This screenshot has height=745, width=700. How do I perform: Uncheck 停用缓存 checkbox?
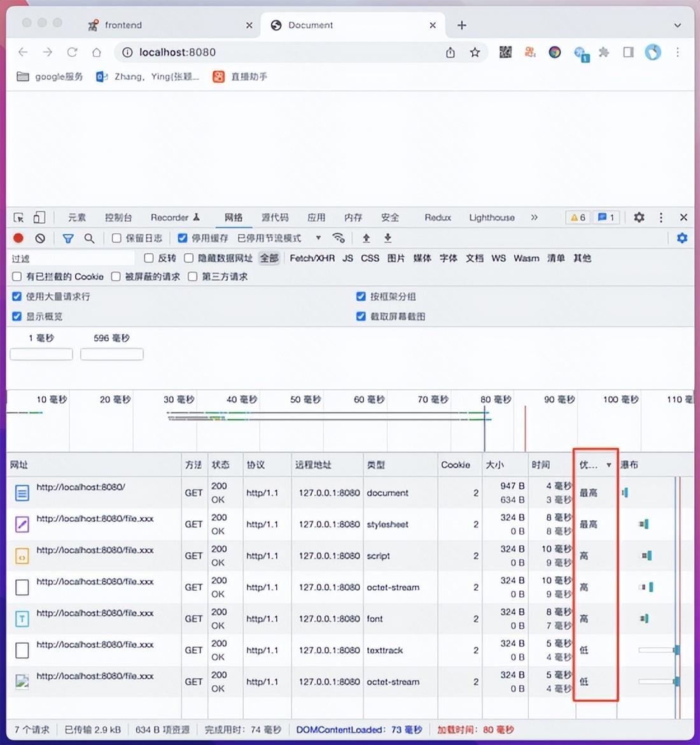(183, 238)
